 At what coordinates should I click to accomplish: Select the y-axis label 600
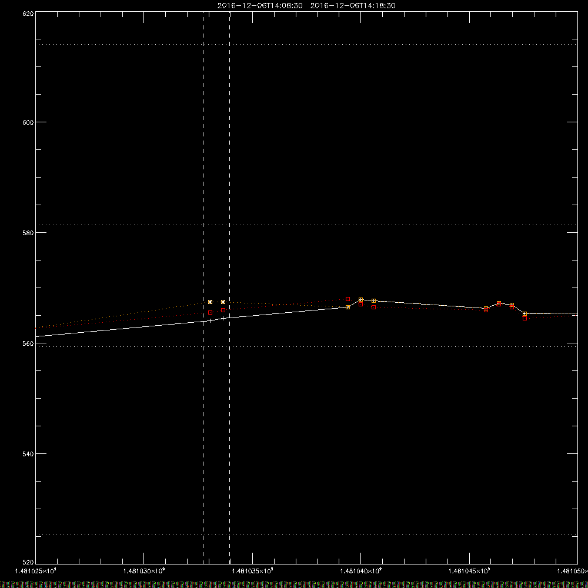[x=28, y=122]
